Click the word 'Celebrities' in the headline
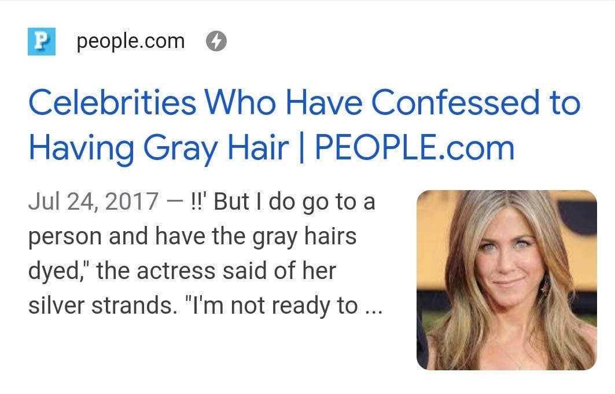Image resolution: width=615 pixels, height=394 pixels. point(112,103)
